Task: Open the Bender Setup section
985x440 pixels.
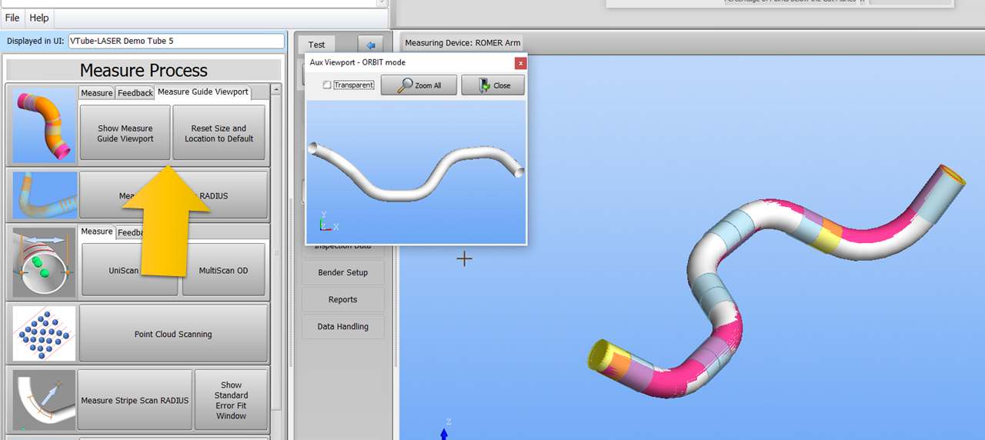Action: tap(342, 272)
